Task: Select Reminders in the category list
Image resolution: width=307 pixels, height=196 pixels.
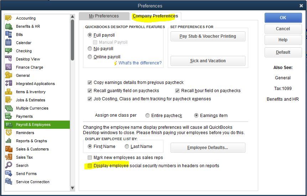Action: tap(37, 133)
